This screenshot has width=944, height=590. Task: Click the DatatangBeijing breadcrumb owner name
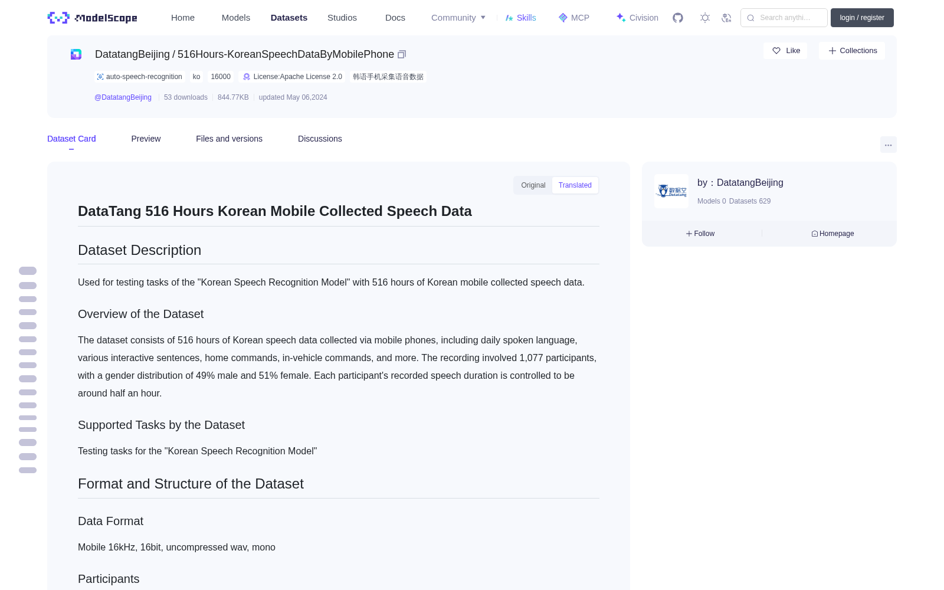(132, 54)
